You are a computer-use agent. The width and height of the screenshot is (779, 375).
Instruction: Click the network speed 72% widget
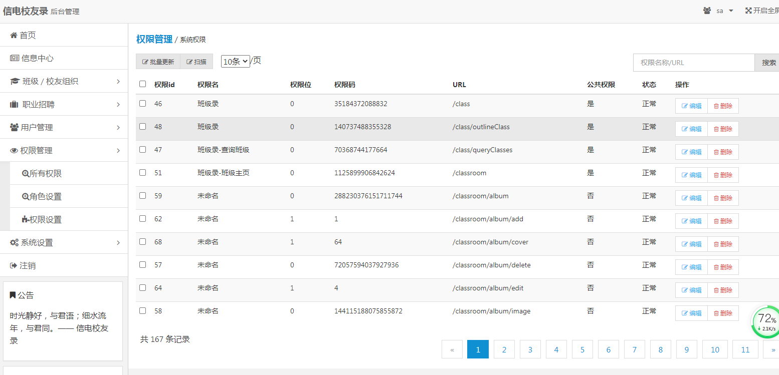pyautogui.click(x=766, y=323)
